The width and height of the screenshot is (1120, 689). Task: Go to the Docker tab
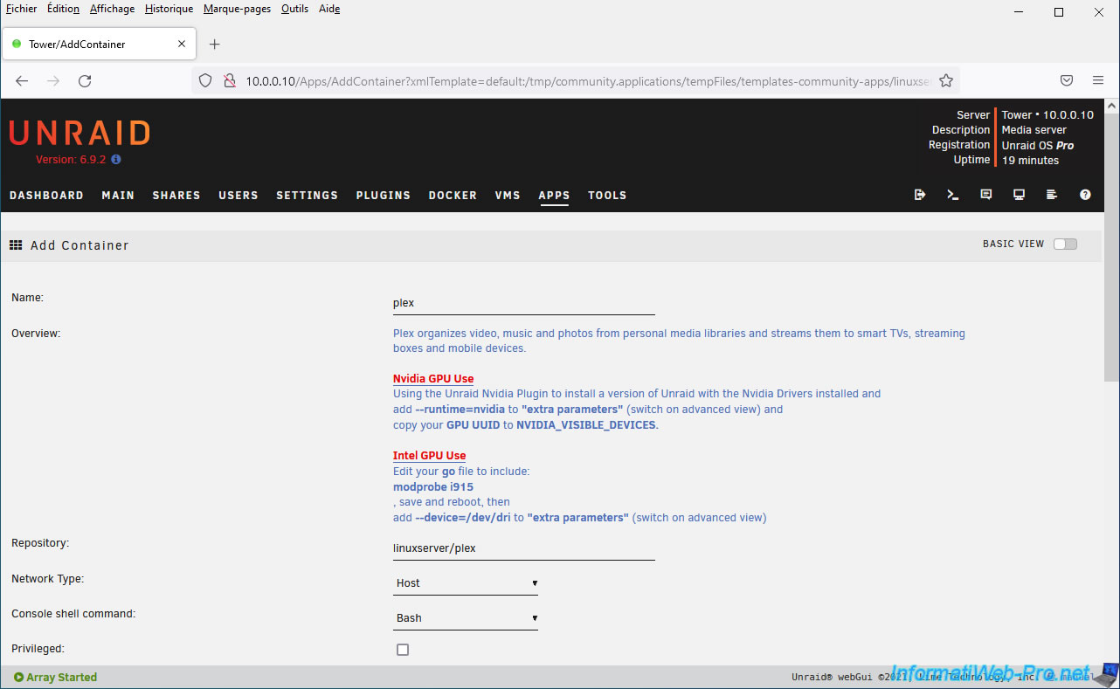[453, 196]
